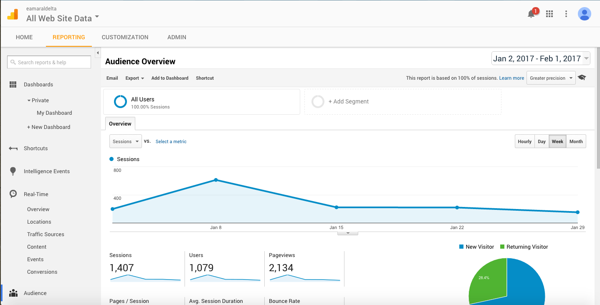Open Real-Time Traffic Sources report
600x305 pixels.
pyautogui.click(x=46, y=234)
